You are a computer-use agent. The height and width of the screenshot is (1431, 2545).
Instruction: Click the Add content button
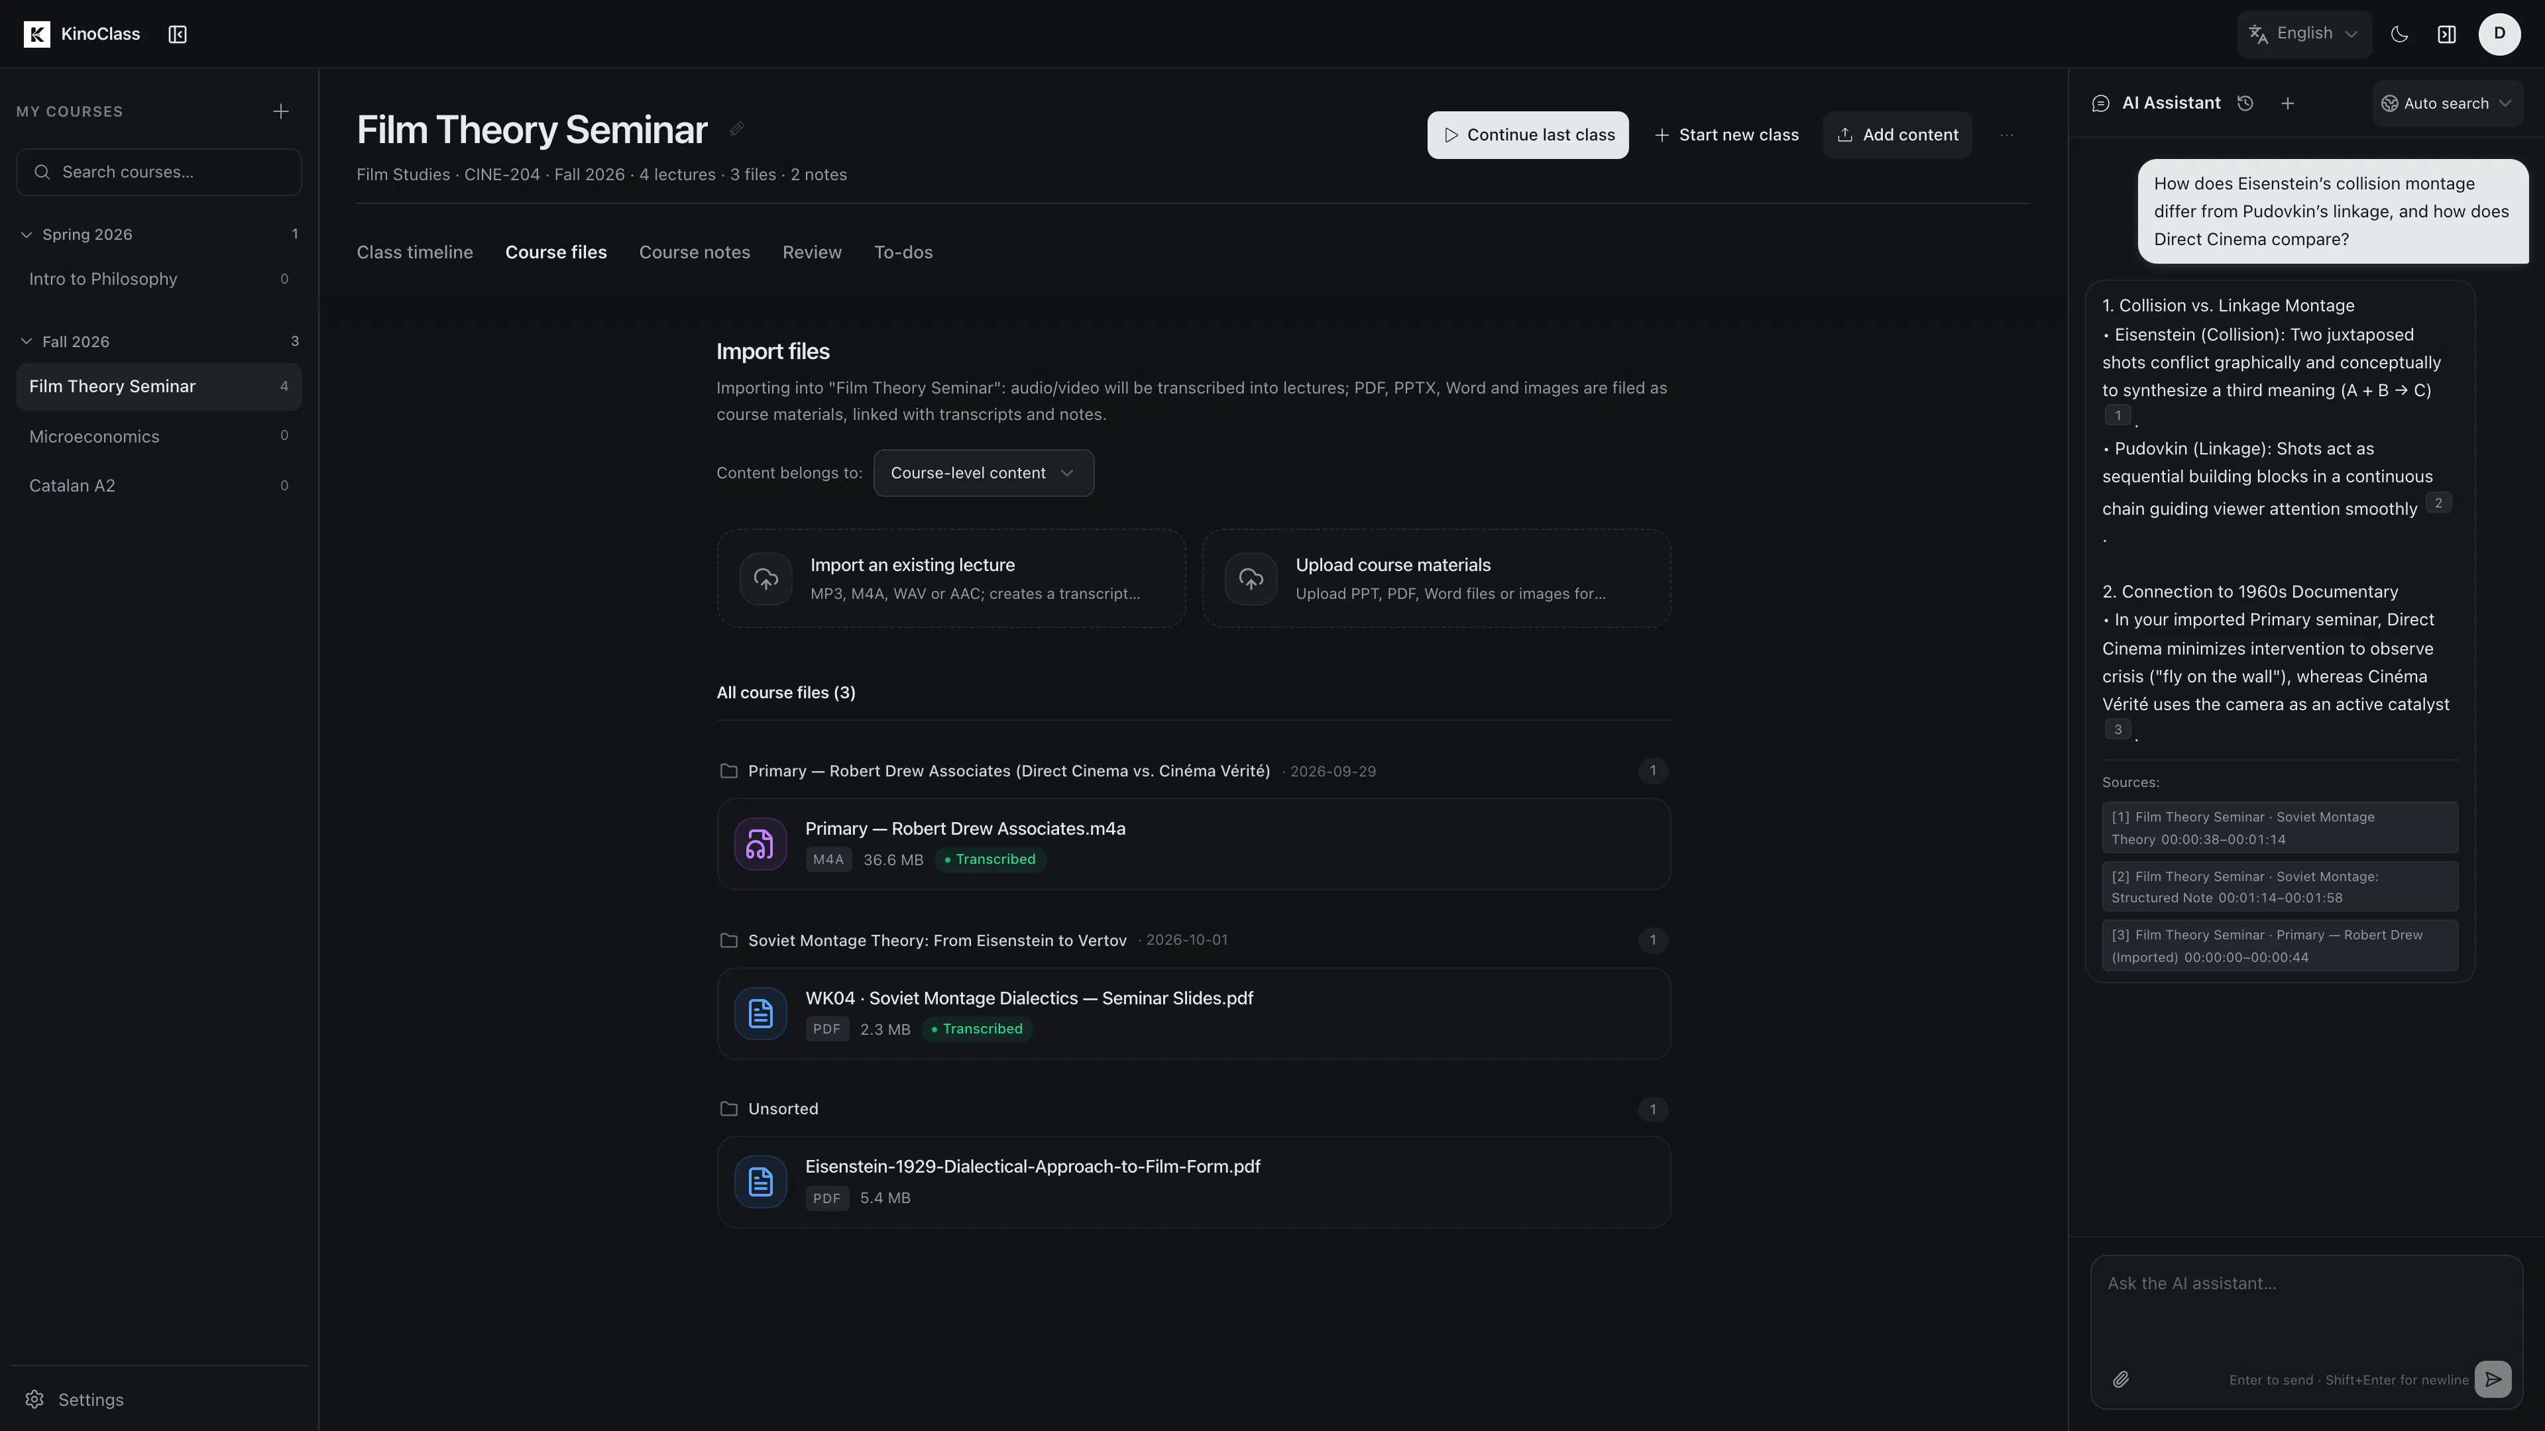pos(1897,135)
